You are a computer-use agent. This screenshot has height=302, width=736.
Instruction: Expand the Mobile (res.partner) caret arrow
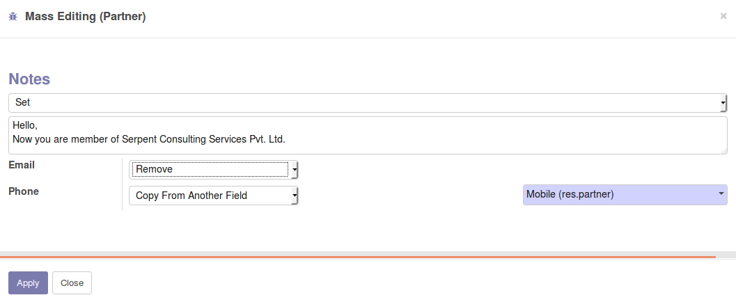pyautogui.click(x=721, y=194)
